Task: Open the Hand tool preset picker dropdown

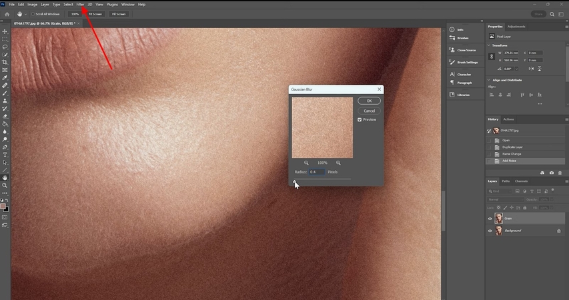Action: click(x=25, y=14)
